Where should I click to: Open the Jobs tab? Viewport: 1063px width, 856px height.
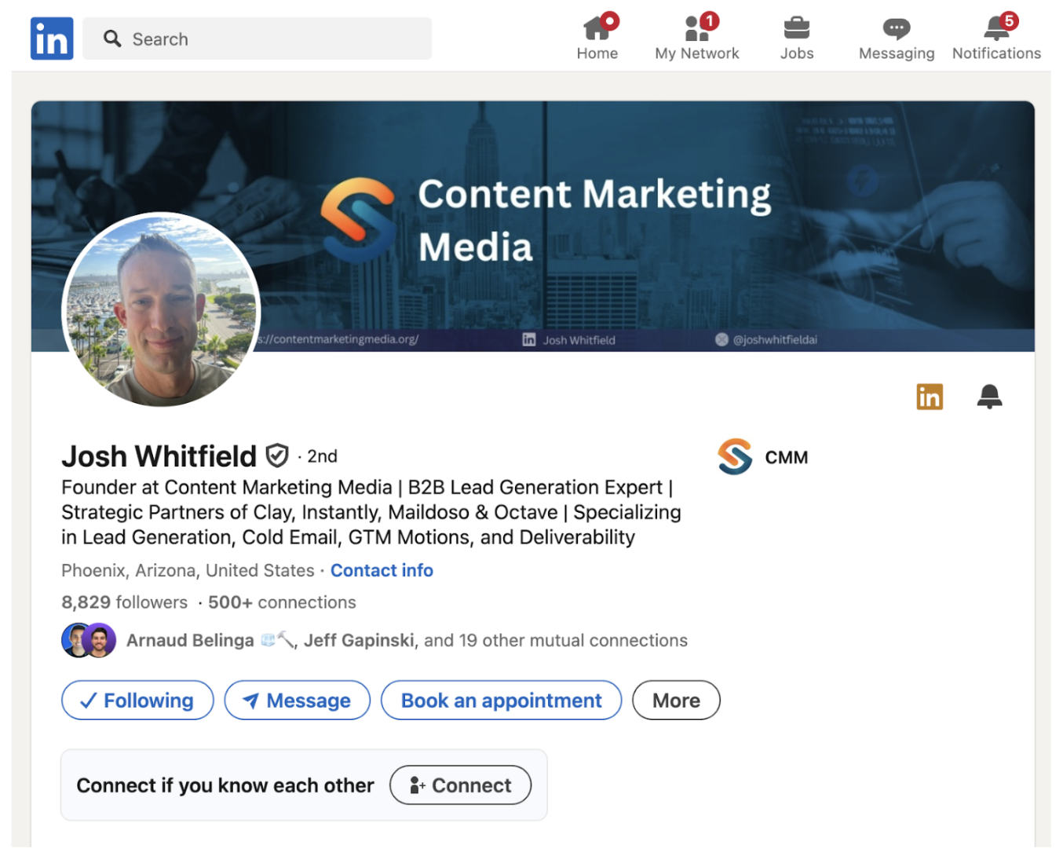(797, 38)
